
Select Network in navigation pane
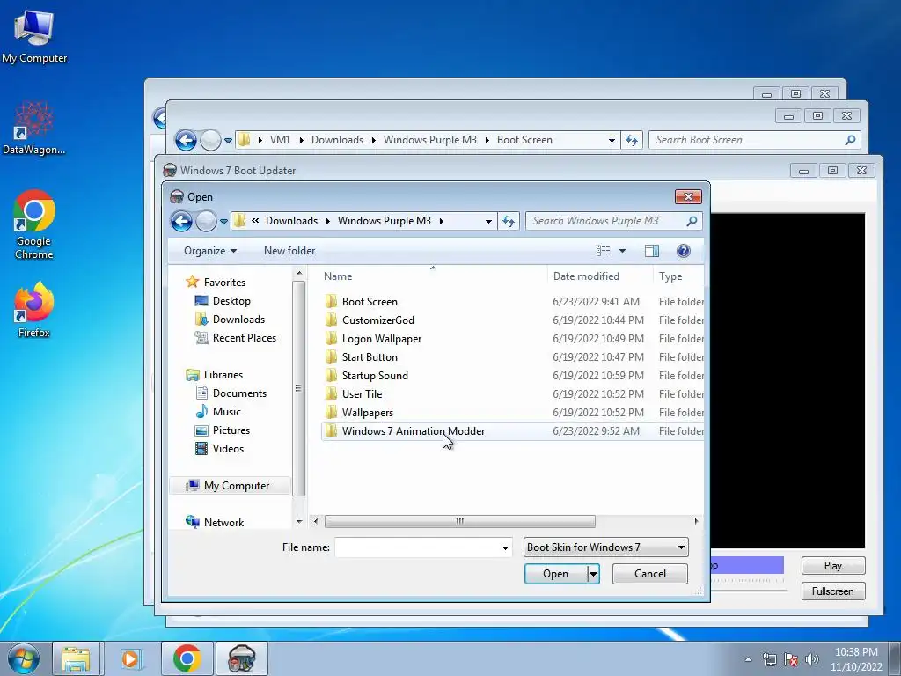click(x=223, y=522)
